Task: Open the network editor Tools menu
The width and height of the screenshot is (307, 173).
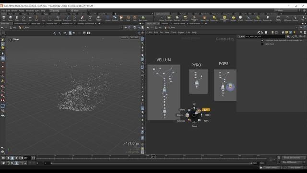Action: [174, 32]
